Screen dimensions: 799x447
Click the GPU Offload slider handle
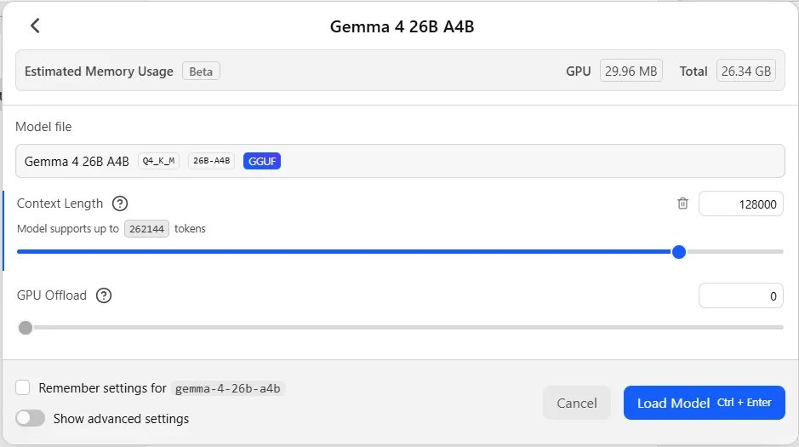click(26, 327)
